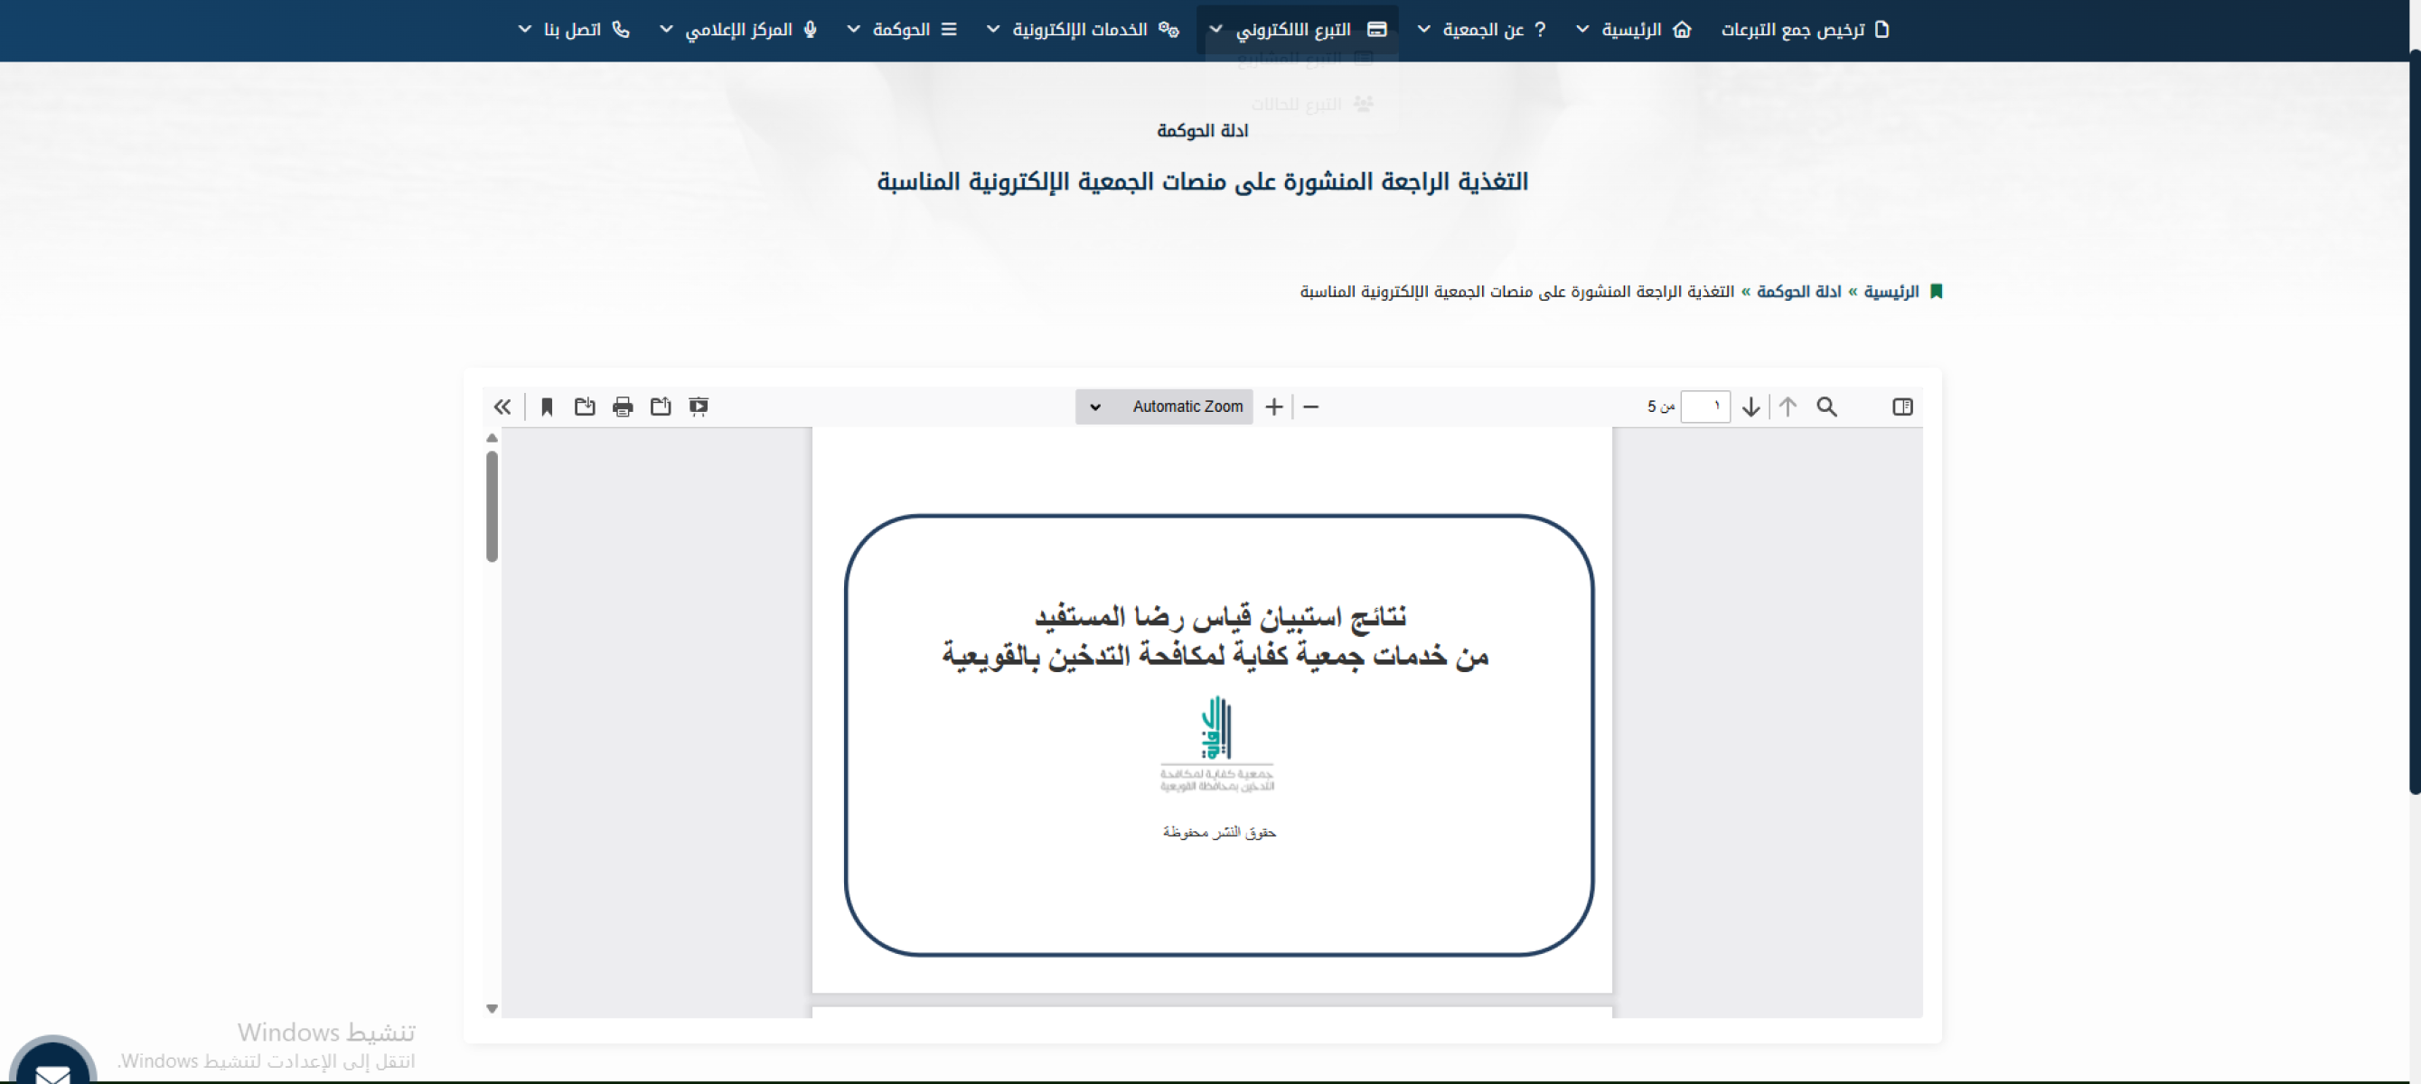
Task: Print the PDF document
Action: click(x=622, y=406)
